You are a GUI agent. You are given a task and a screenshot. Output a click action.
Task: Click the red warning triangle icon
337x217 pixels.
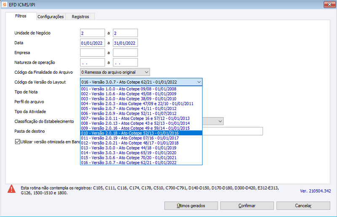11,189
